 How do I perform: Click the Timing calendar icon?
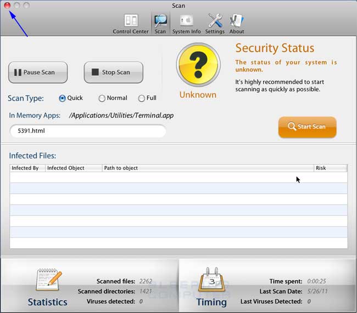click(212, 279)
